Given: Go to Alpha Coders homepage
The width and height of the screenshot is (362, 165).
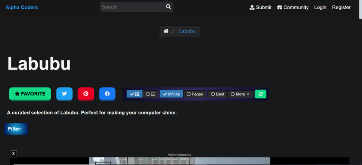Looking at the screenshot, I should (x=22, y=7).
